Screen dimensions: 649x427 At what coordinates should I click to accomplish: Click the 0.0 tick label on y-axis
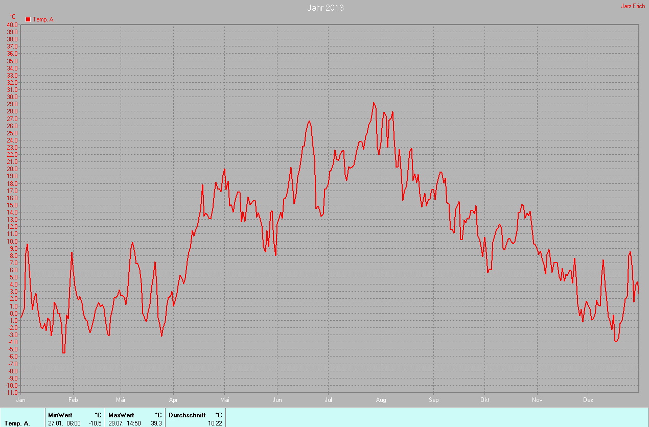(x=14, y=314)
